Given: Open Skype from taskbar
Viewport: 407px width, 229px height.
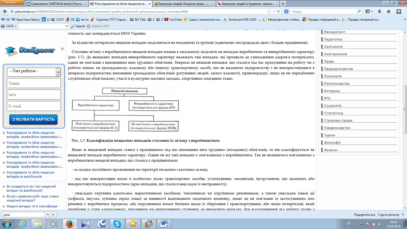Looking at the screenshot, I should tap(117, 224).
